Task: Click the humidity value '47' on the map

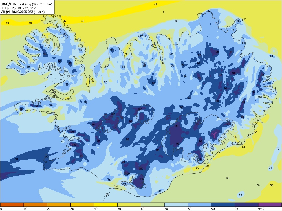Action: pos(65,21)
